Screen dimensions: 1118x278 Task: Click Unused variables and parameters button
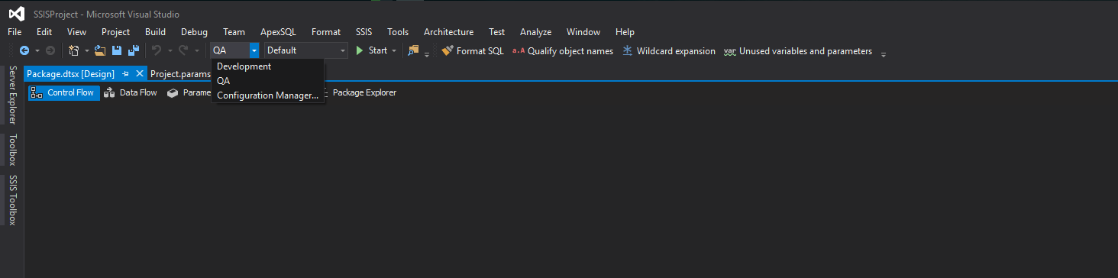[797, 51]
